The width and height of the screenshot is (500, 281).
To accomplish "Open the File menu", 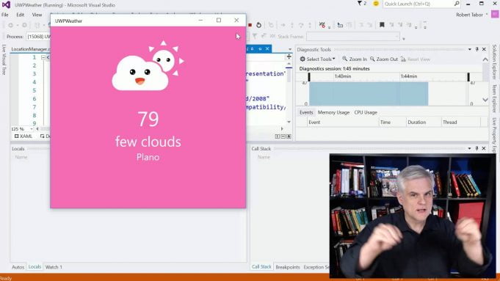I will (5, 15).
